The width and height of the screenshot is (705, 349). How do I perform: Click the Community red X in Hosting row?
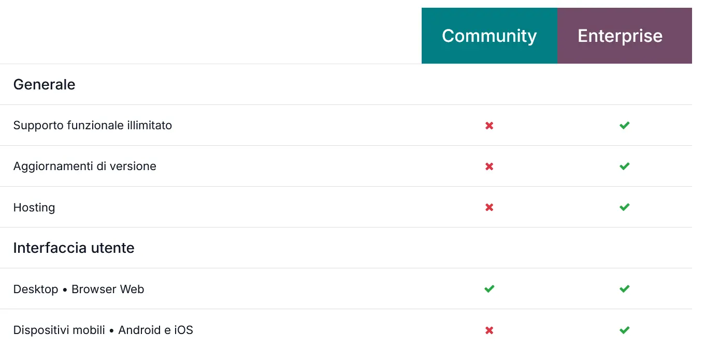click(489, 207)
